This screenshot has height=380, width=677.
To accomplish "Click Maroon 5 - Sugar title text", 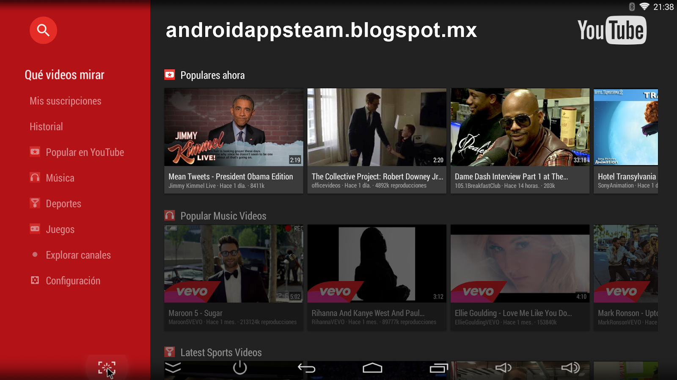I will point(195,313).
